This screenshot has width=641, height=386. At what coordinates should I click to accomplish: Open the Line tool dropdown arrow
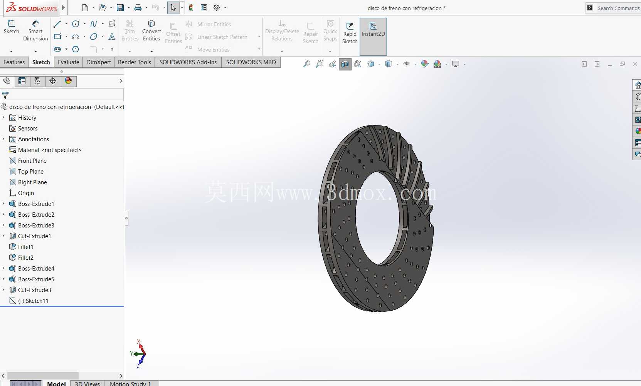click(66, 24)
